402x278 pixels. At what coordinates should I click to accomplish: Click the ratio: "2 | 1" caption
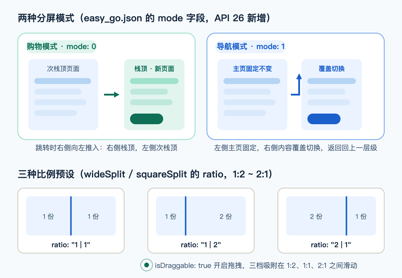(331, 245)
